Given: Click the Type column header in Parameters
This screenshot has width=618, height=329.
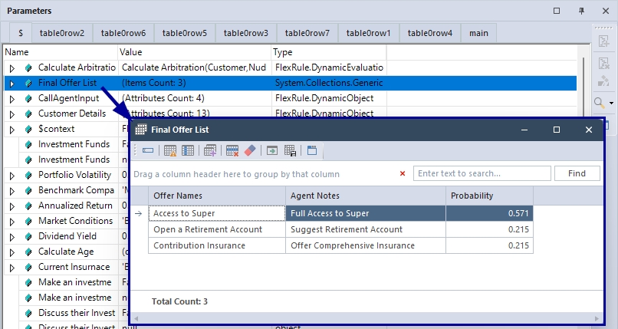Looking at the screenshot, I should pyautogui.click(x=329, y=52).
